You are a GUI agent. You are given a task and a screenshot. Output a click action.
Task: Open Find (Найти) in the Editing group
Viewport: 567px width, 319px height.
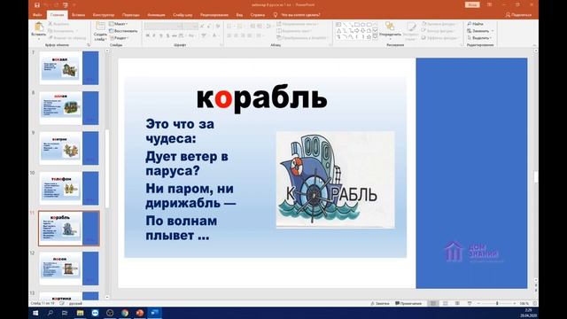coord(475,24)
